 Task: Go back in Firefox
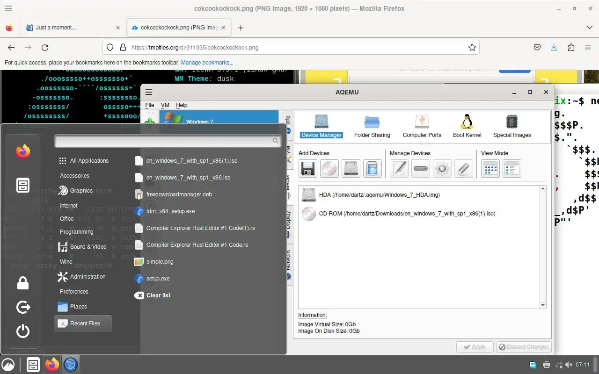(x=11, y=47)
